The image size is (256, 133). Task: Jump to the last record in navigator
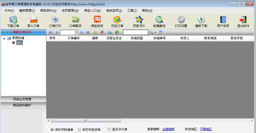tap(88, 32)
